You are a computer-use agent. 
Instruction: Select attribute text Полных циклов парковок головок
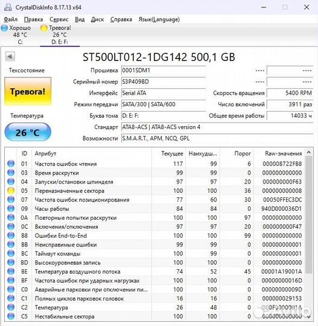pyautogui.click(x=79, y=299)
